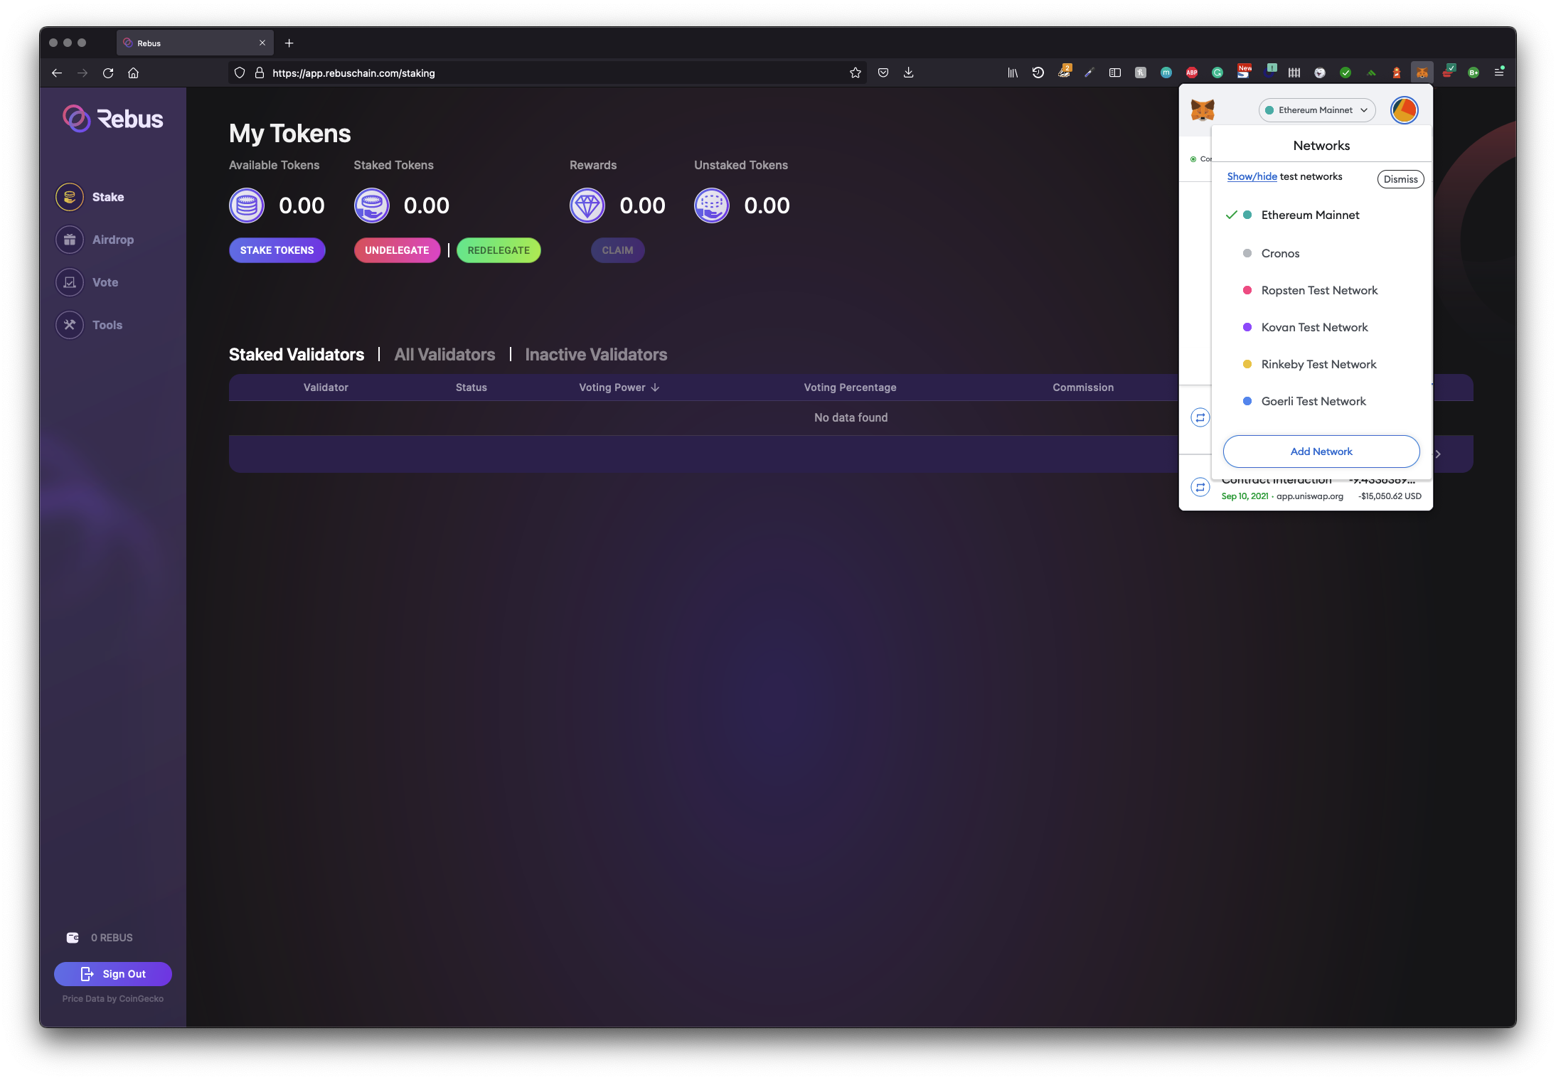Click the STAKE TOKENS button
1556x1080 pixels.
[277, 250]
